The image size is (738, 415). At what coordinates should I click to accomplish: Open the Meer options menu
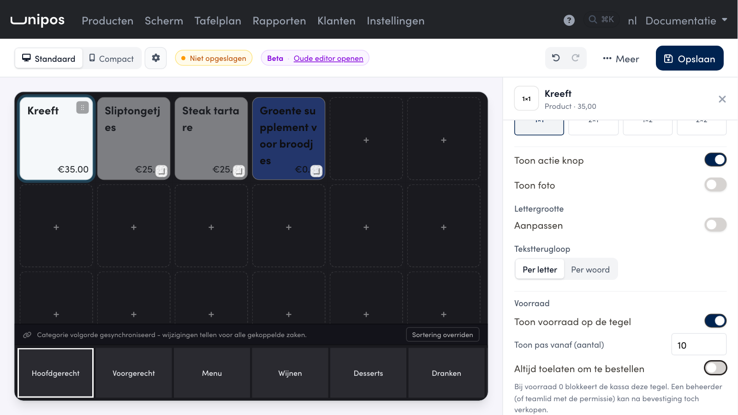(x=621, y=59)
